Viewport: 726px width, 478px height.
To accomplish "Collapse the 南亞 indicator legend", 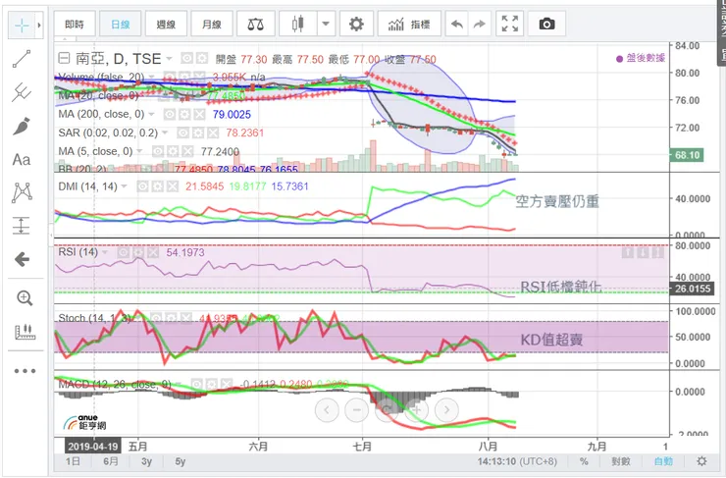I will point(64,58).
